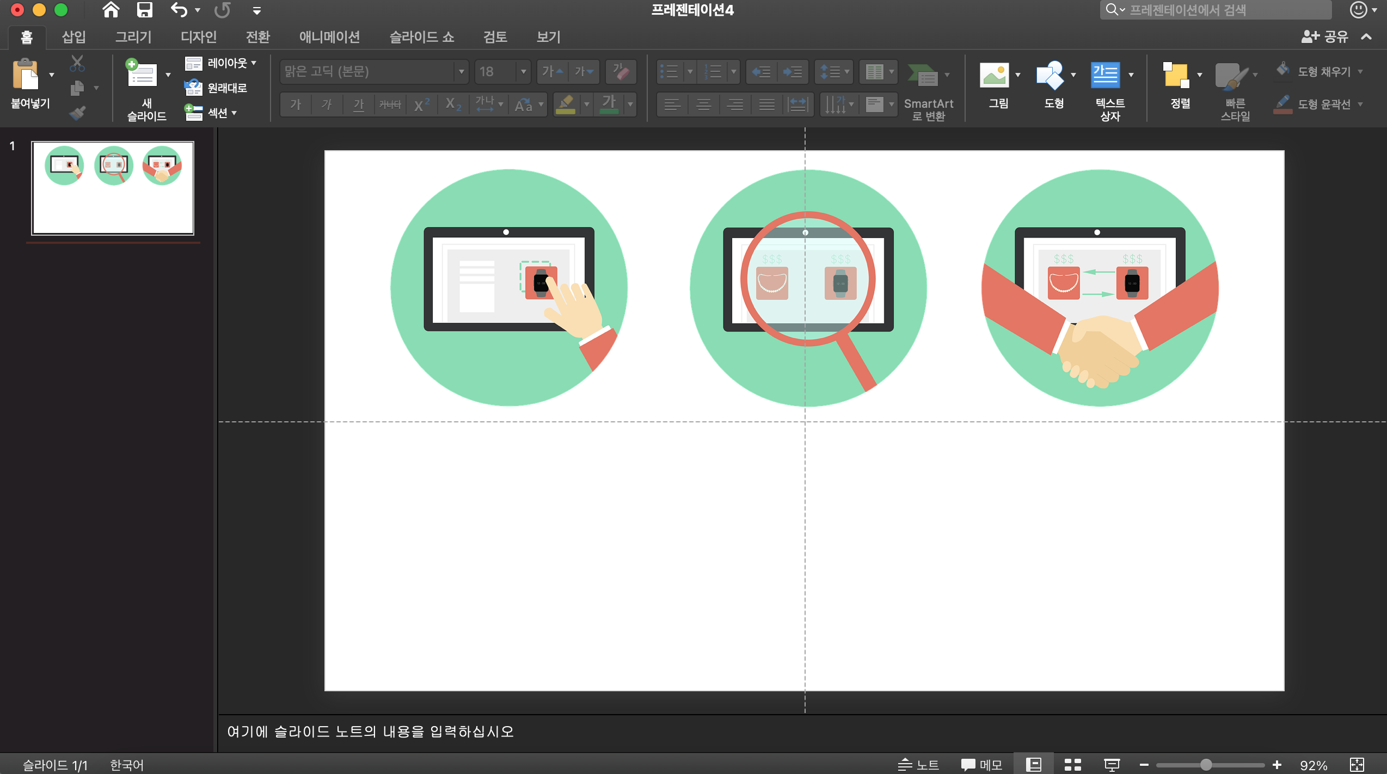Click the 원래대로 (Reset) button

(x=217, y=88)
